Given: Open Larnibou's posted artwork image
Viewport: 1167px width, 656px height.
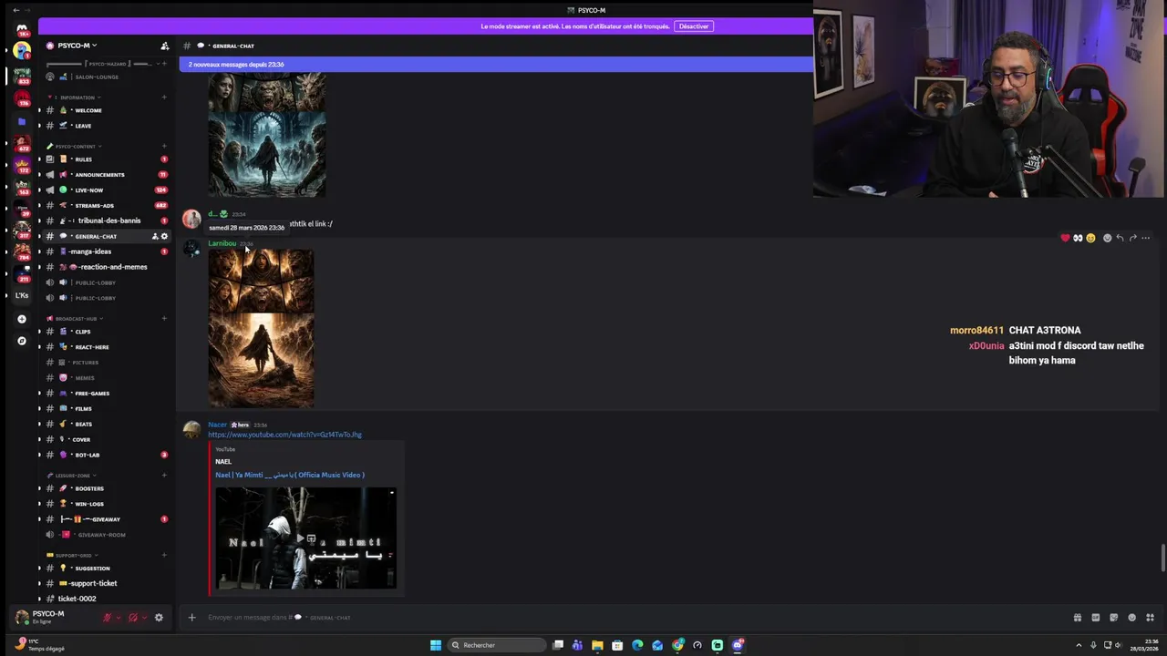Looking at the screenshot, I should click(261, 328).
